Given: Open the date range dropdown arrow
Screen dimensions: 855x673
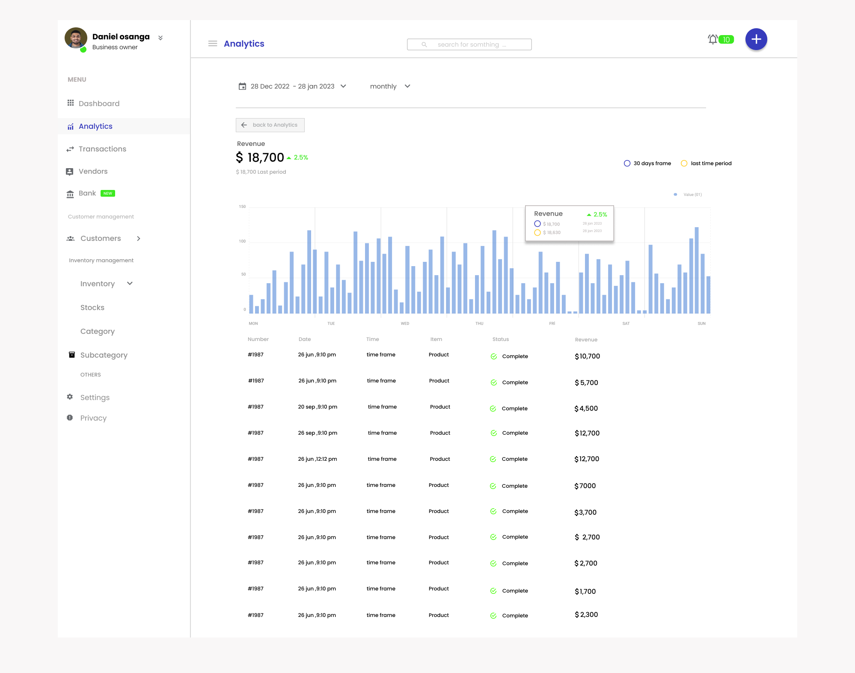Looking at the screenshot, I should click(343, 86).
